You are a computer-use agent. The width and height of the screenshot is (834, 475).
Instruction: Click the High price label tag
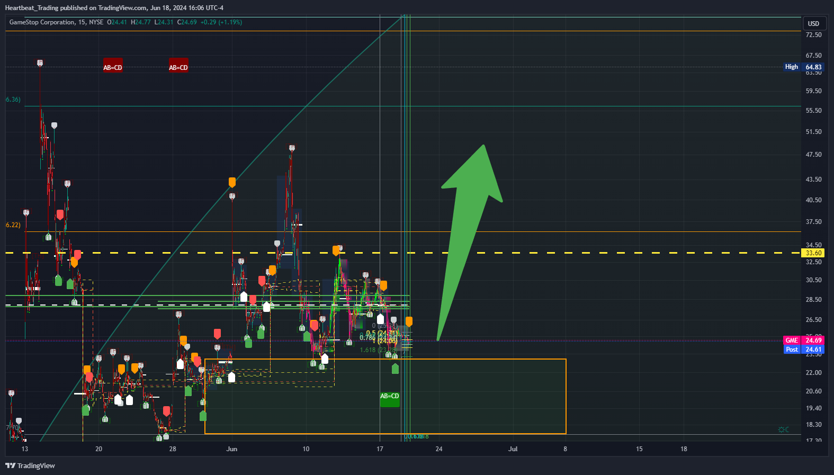[792, 67]
